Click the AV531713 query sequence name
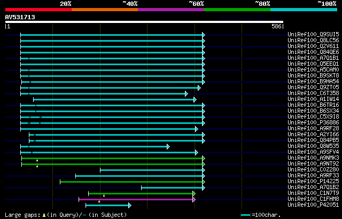342x219 pixels. pyautogui.click(x=20, y=17)
